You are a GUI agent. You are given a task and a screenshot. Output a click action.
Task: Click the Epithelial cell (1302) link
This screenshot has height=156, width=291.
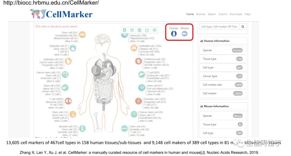coord(150,46)
